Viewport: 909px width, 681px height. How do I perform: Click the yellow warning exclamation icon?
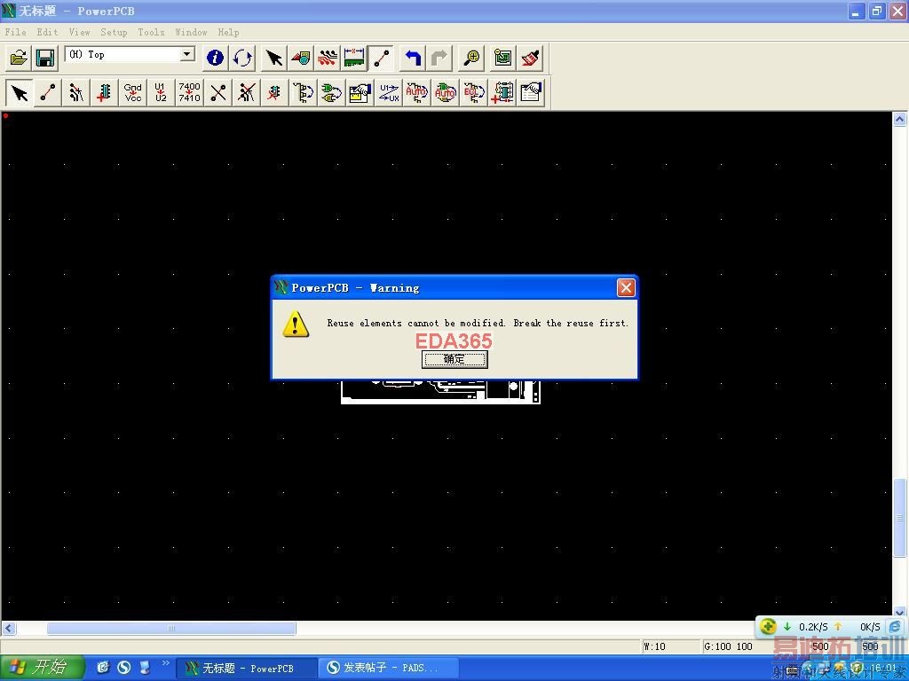[296, 325]
